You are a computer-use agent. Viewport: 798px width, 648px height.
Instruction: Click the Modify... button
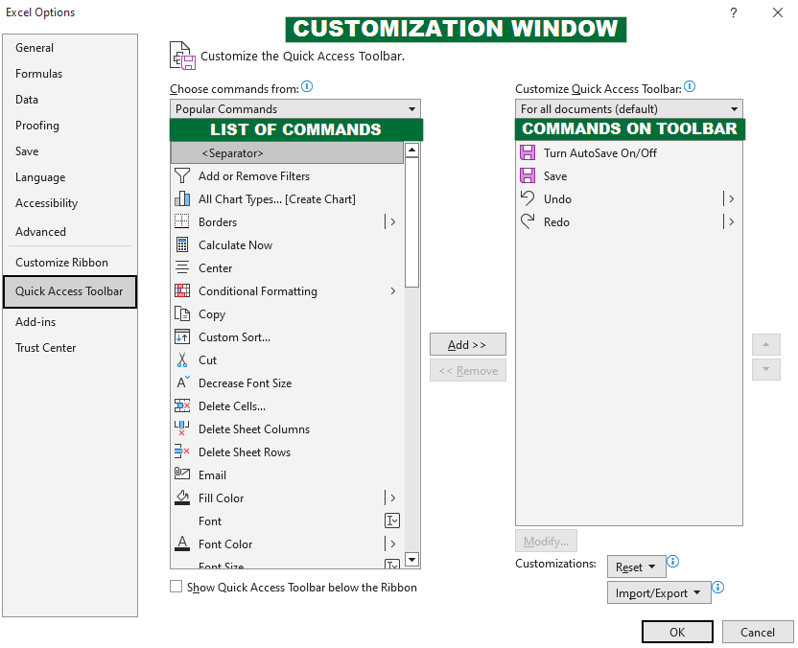coord(546,542)
